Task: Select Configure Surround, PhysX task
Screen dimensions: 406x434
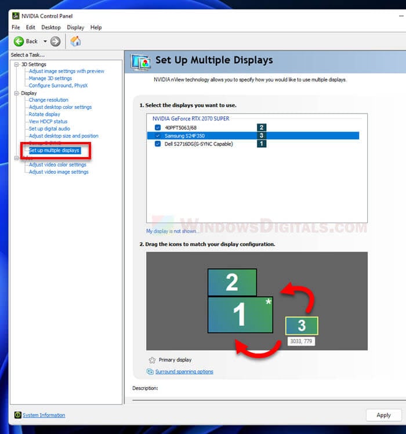Action: click(58, 86)
